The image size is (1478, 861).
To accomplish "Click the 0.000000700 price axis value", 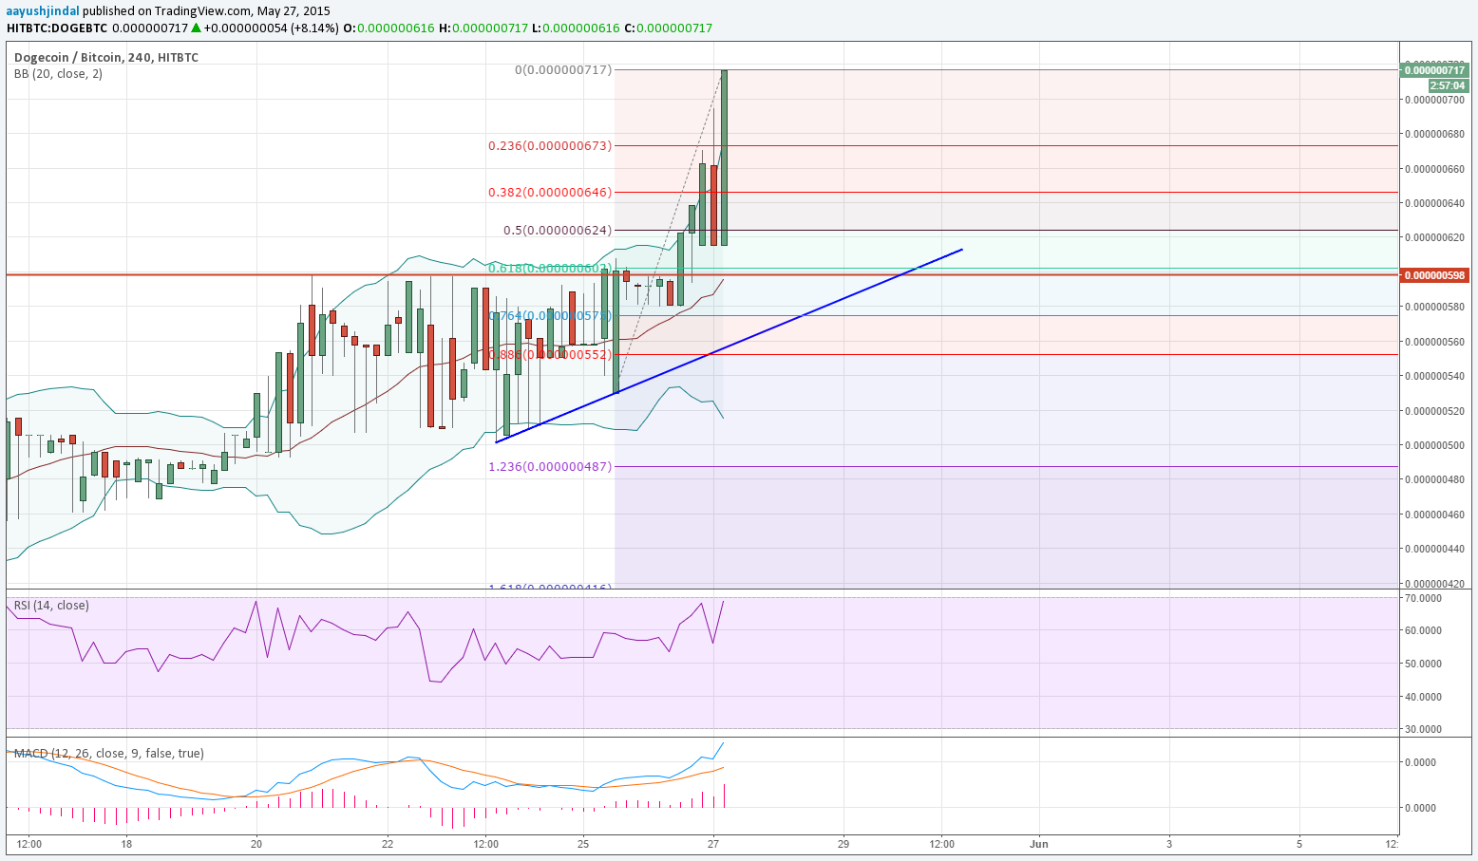I will (1436, 100).
